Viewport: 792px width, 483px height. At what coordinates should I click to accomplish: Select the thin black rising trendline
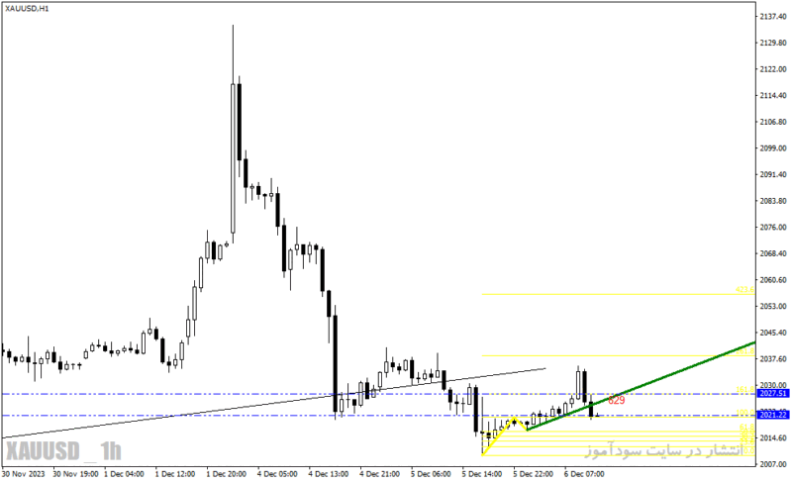[273, 403]
